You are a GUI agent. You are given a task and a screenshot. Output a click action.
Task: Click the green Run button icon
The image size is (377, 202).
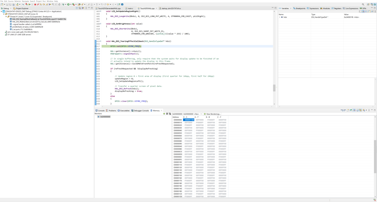tap(68, 4)
